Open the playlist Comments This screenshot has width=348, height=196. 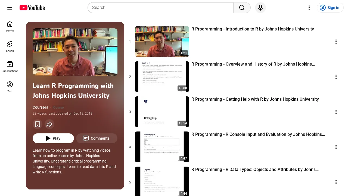(x=97, y=138)
